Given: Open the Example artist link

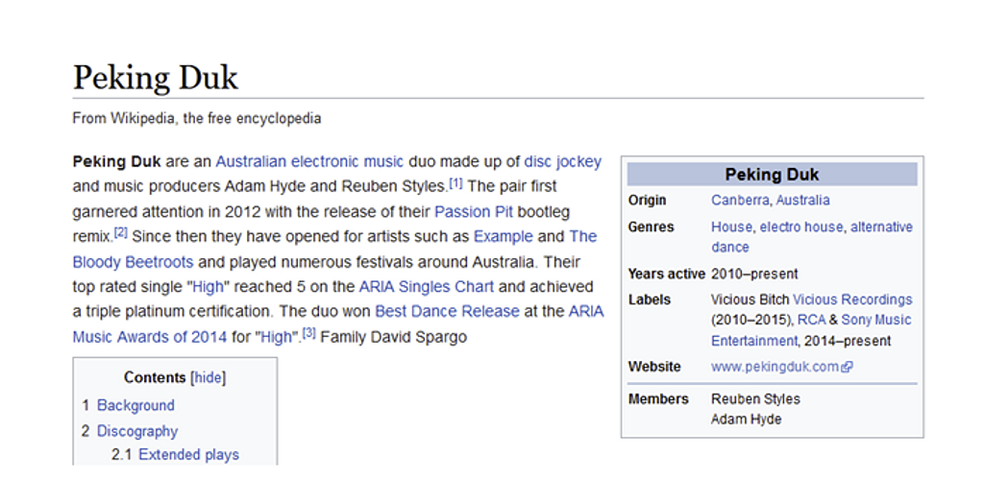Looking at the screenshot, I should [x=503, y=236].
